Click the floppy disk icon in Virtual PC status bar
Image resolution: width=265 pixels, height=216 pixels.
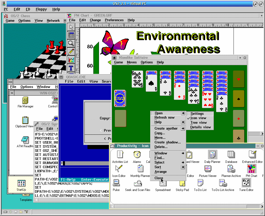(x=16, y=212)
